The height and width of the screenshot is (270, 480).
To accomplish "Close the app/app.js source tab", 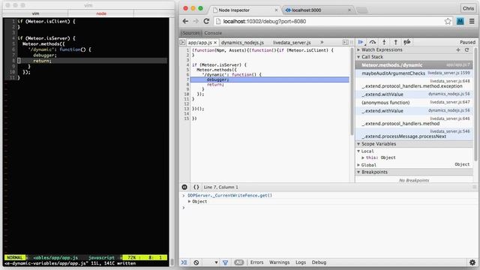I will tap(215, 43).
